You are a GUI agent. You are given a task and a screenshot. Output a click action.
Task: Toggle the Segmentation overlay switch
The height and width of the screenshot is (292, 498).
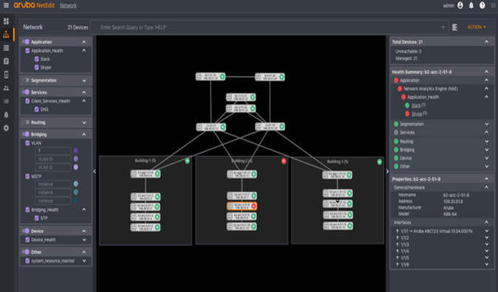[x=27, y=80]
